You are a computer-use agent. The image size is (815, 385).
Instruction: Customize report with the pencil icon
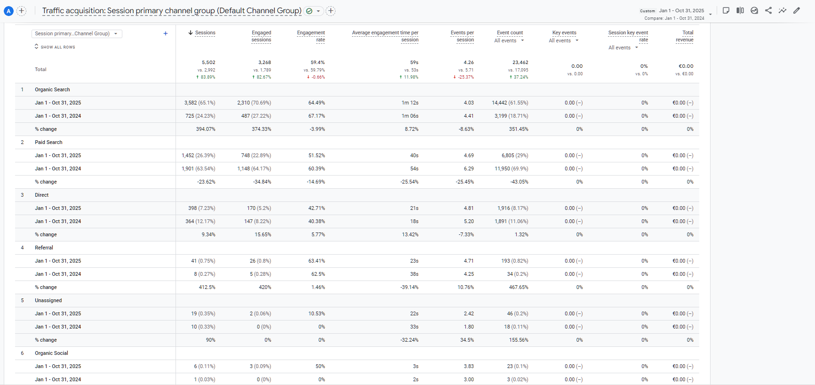pos(797,10)
